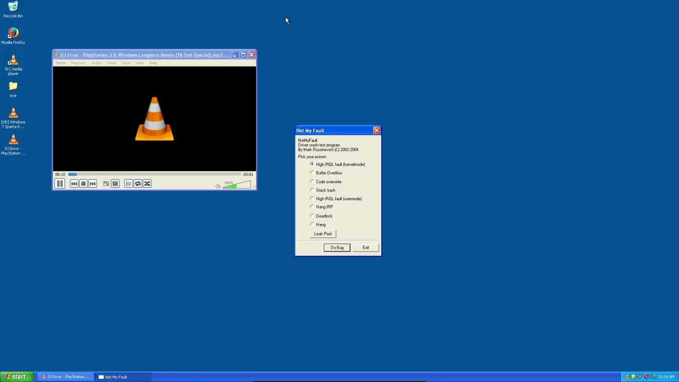Maximize the VLC window
The image size is (679, 382).
pyautogui.click(x=243, y=55)
